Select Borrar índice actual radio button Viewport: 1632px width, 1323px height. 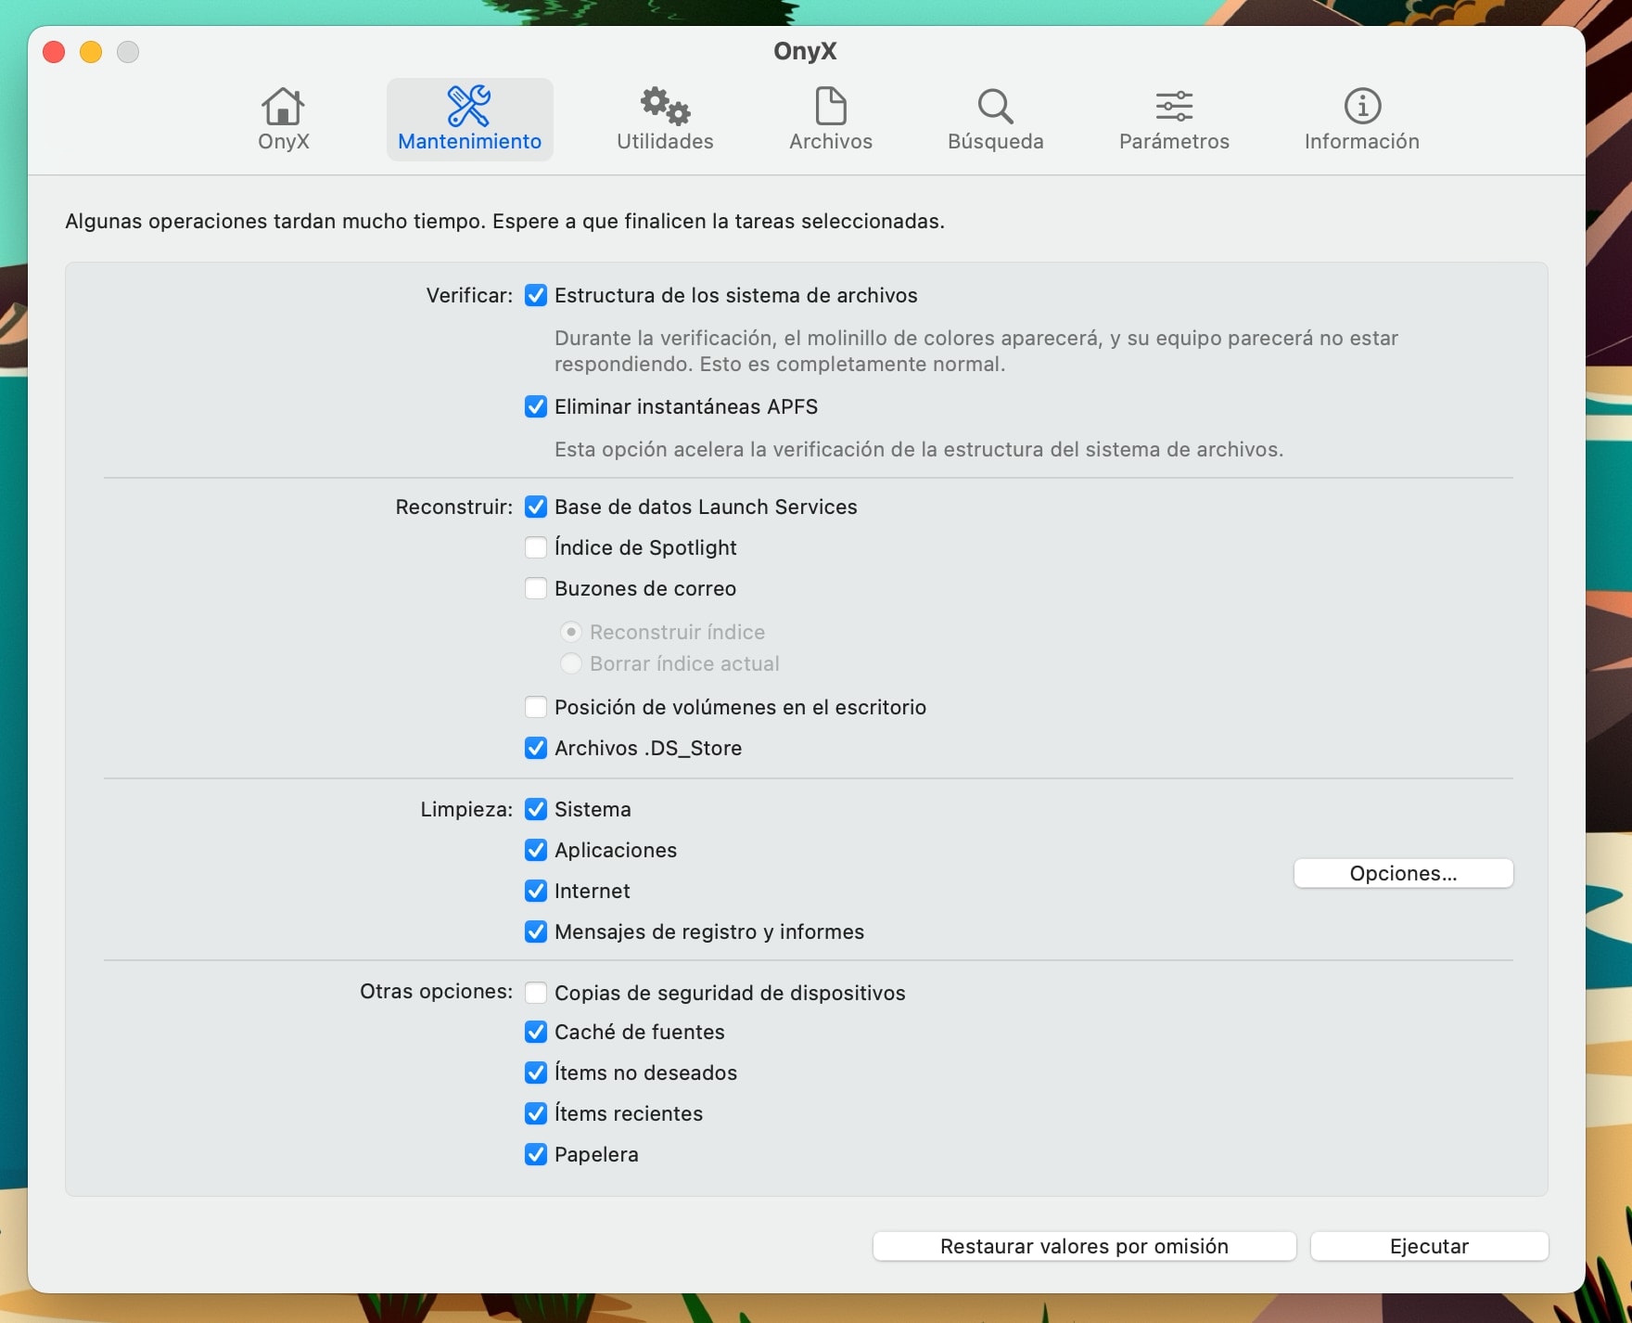[x=571, y=663]
